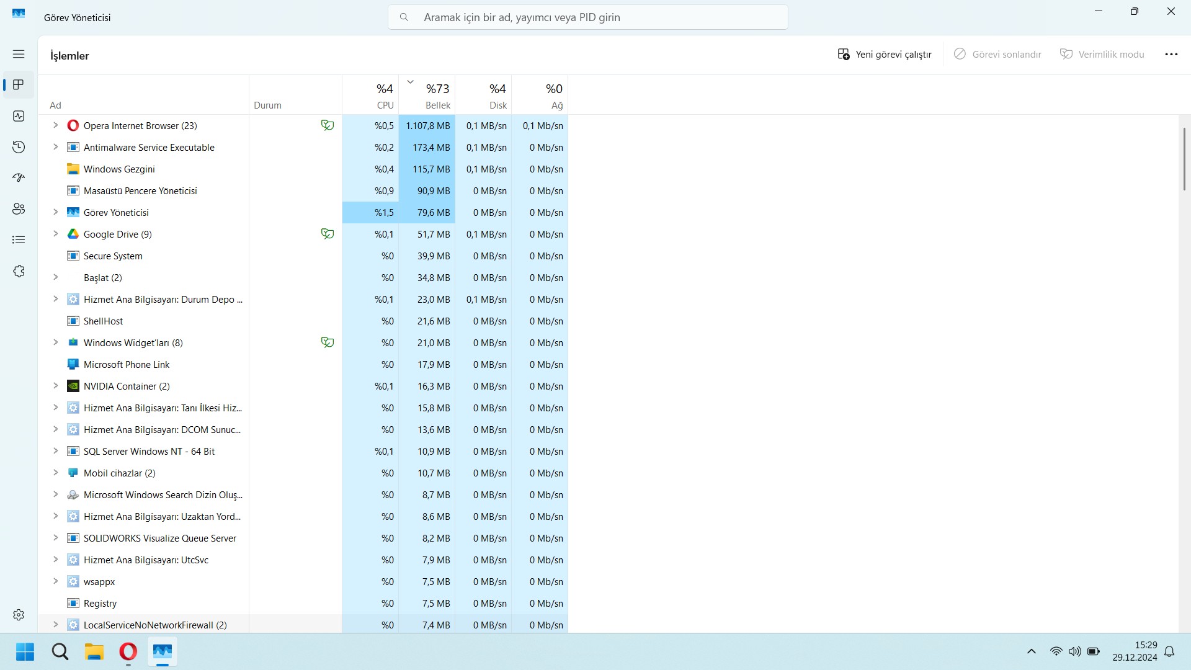
Task: Click the process search input field
Action: [587, 17]
